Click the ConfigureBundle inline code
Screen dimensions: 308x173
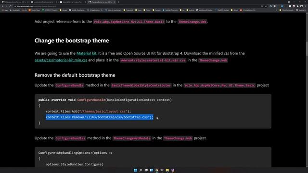tap(69, 86)
